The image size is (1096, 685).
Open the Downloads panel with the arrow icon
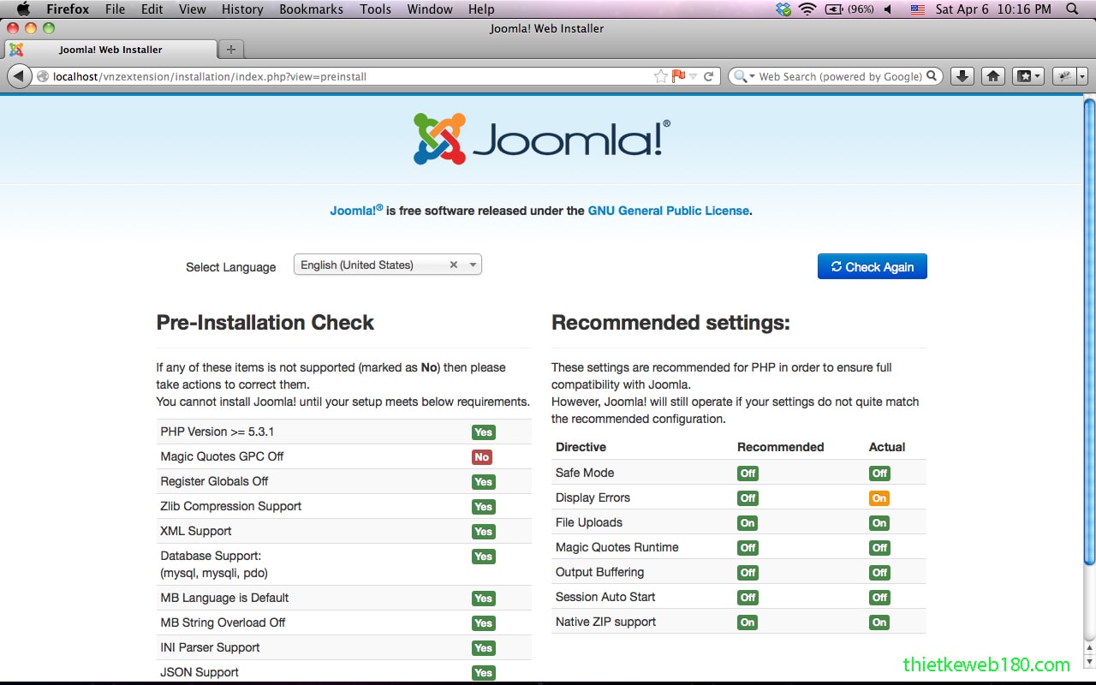tap(962, 76)
